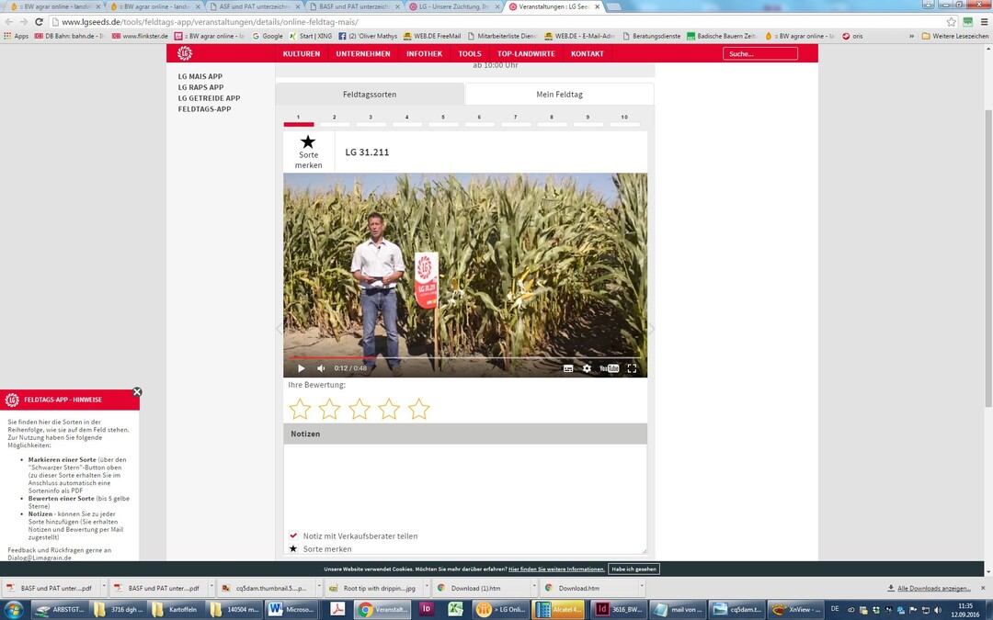
Task: Expand the INFOTHEK menu
Action: 424,54
